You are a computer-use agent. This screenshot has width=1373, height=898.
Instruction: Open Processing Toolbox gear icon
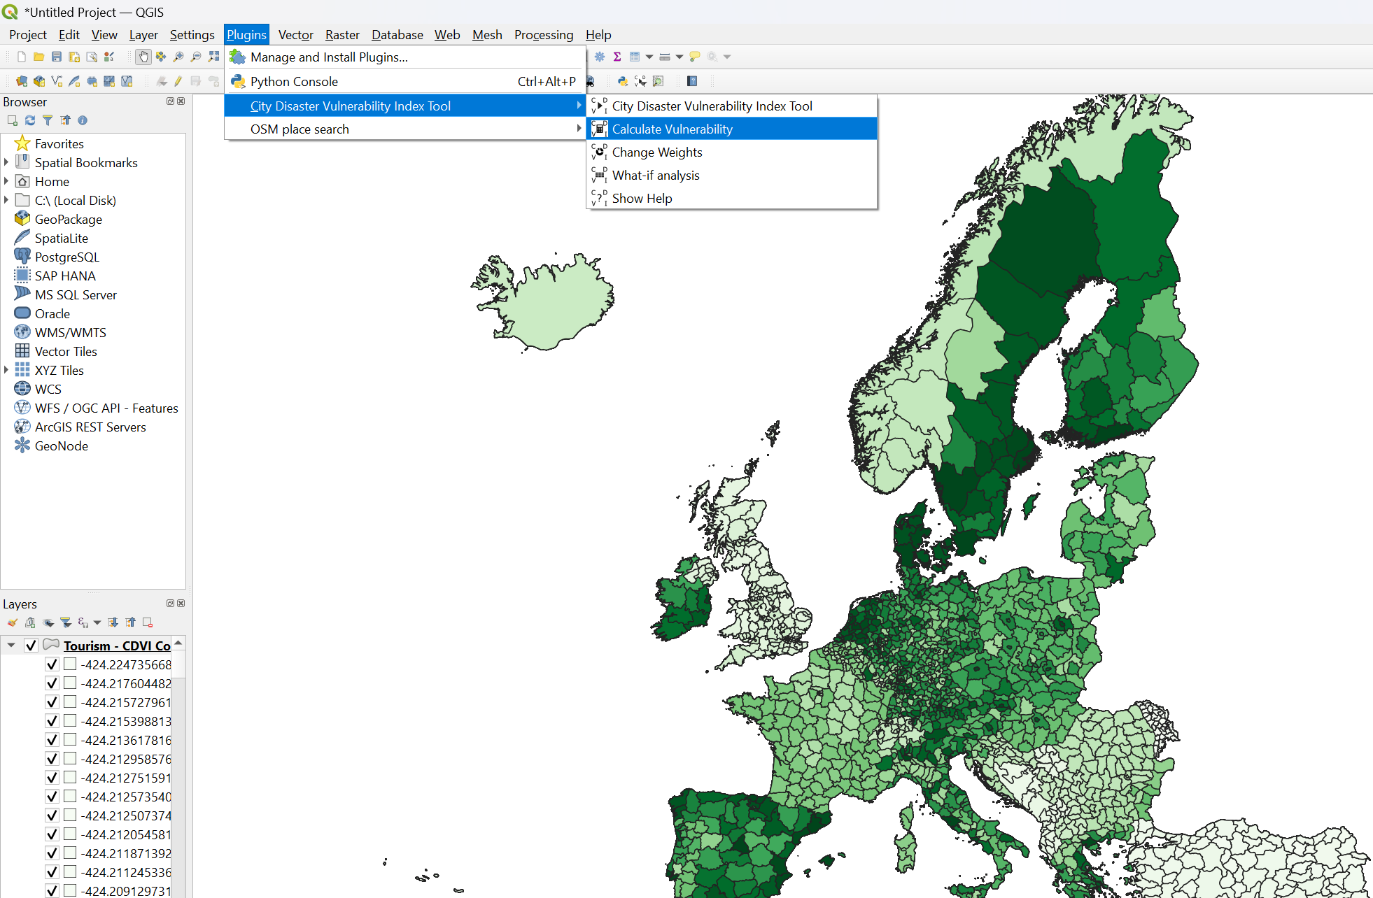click(600, 57)
